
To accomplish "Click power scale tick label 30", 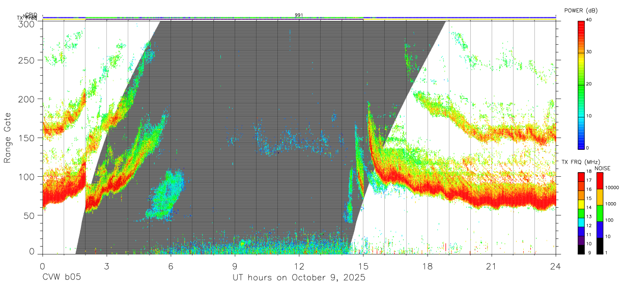I will point(590,52).
